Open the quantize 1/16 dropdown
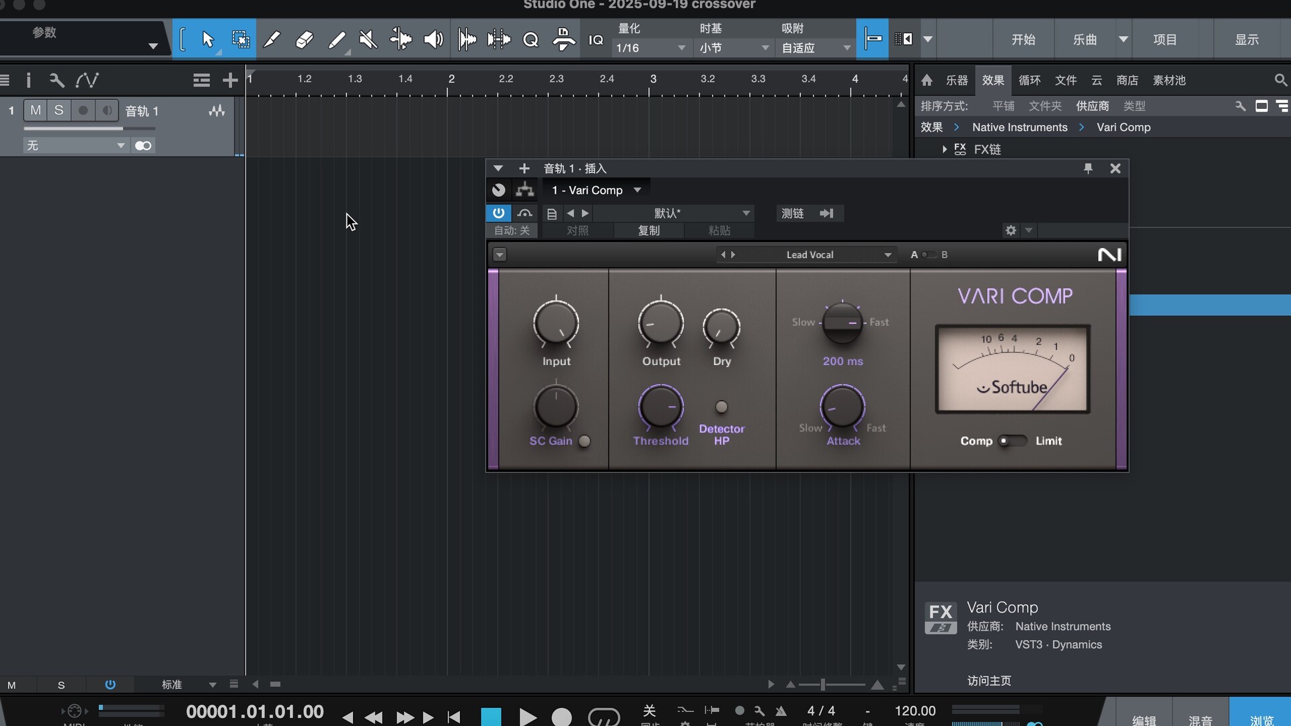Viewport: 1291px width, 726px height. 651,48
